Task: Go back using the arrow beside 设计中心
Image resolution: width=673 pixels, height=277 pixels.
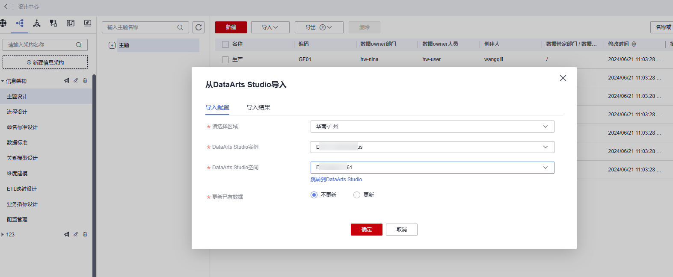Action: point(6,6)
